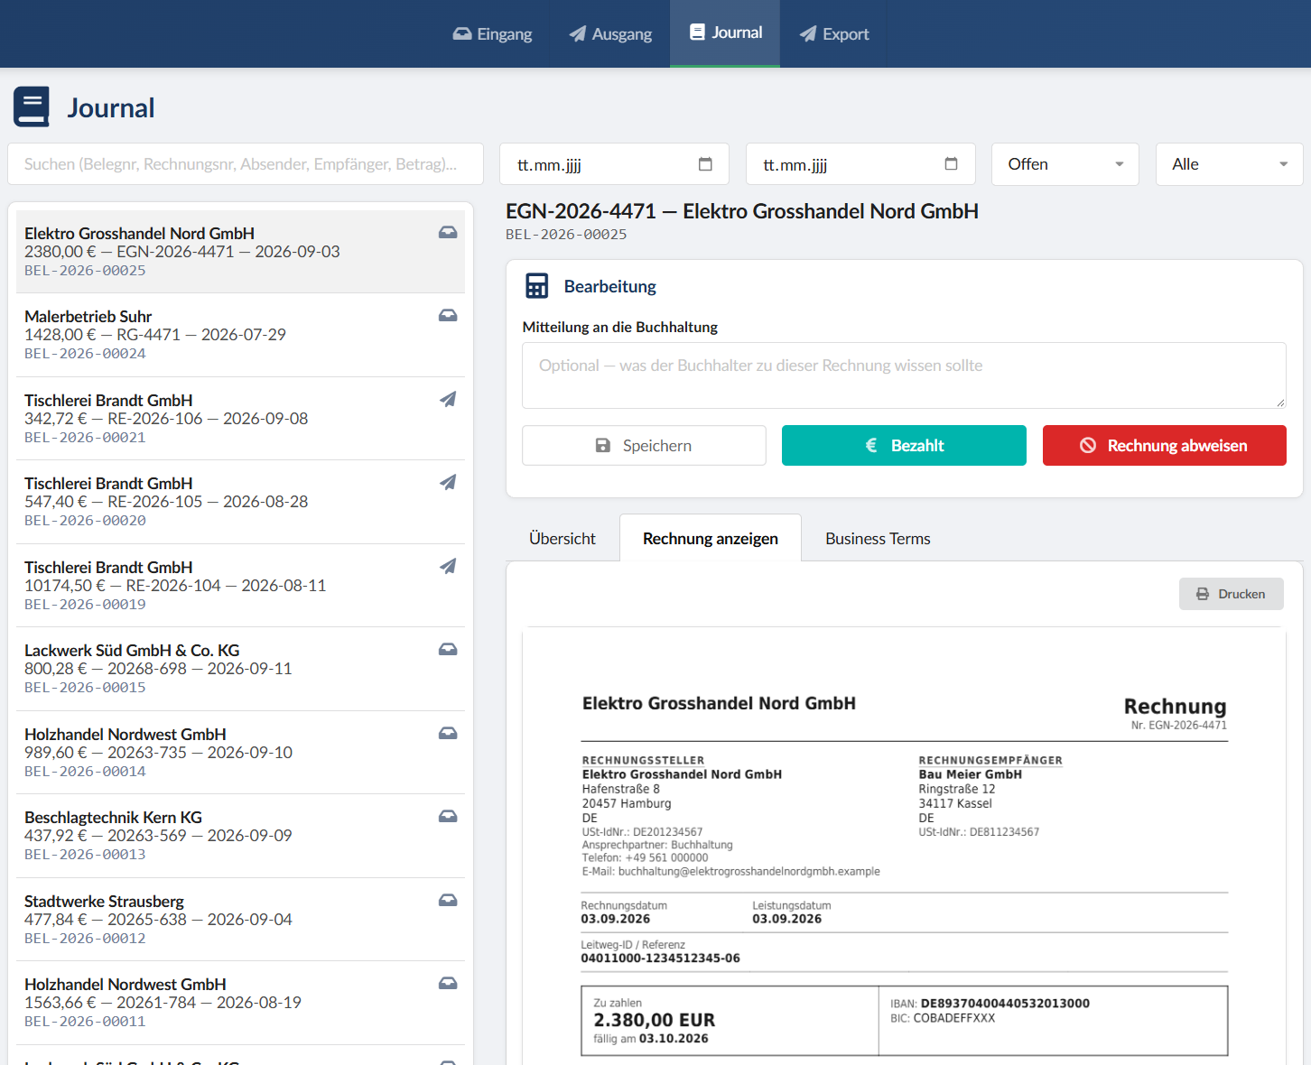Select Beschlagtechnik Kern KG journal entry
Image resolution: width=1311 pixels, height=1065 pixels.
240,836
